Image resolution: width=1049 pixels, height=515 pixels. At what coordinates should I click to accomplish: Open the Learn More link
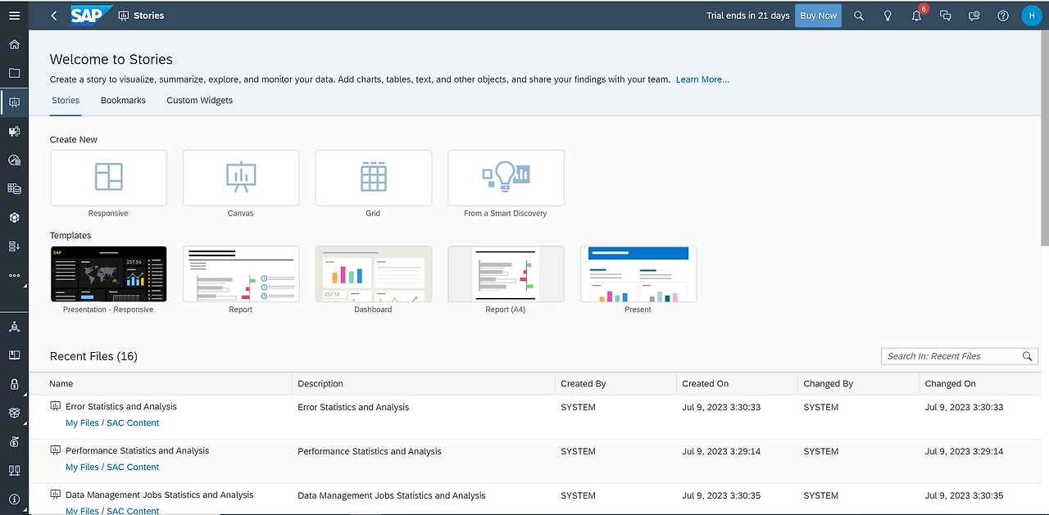tap(702, 79)
